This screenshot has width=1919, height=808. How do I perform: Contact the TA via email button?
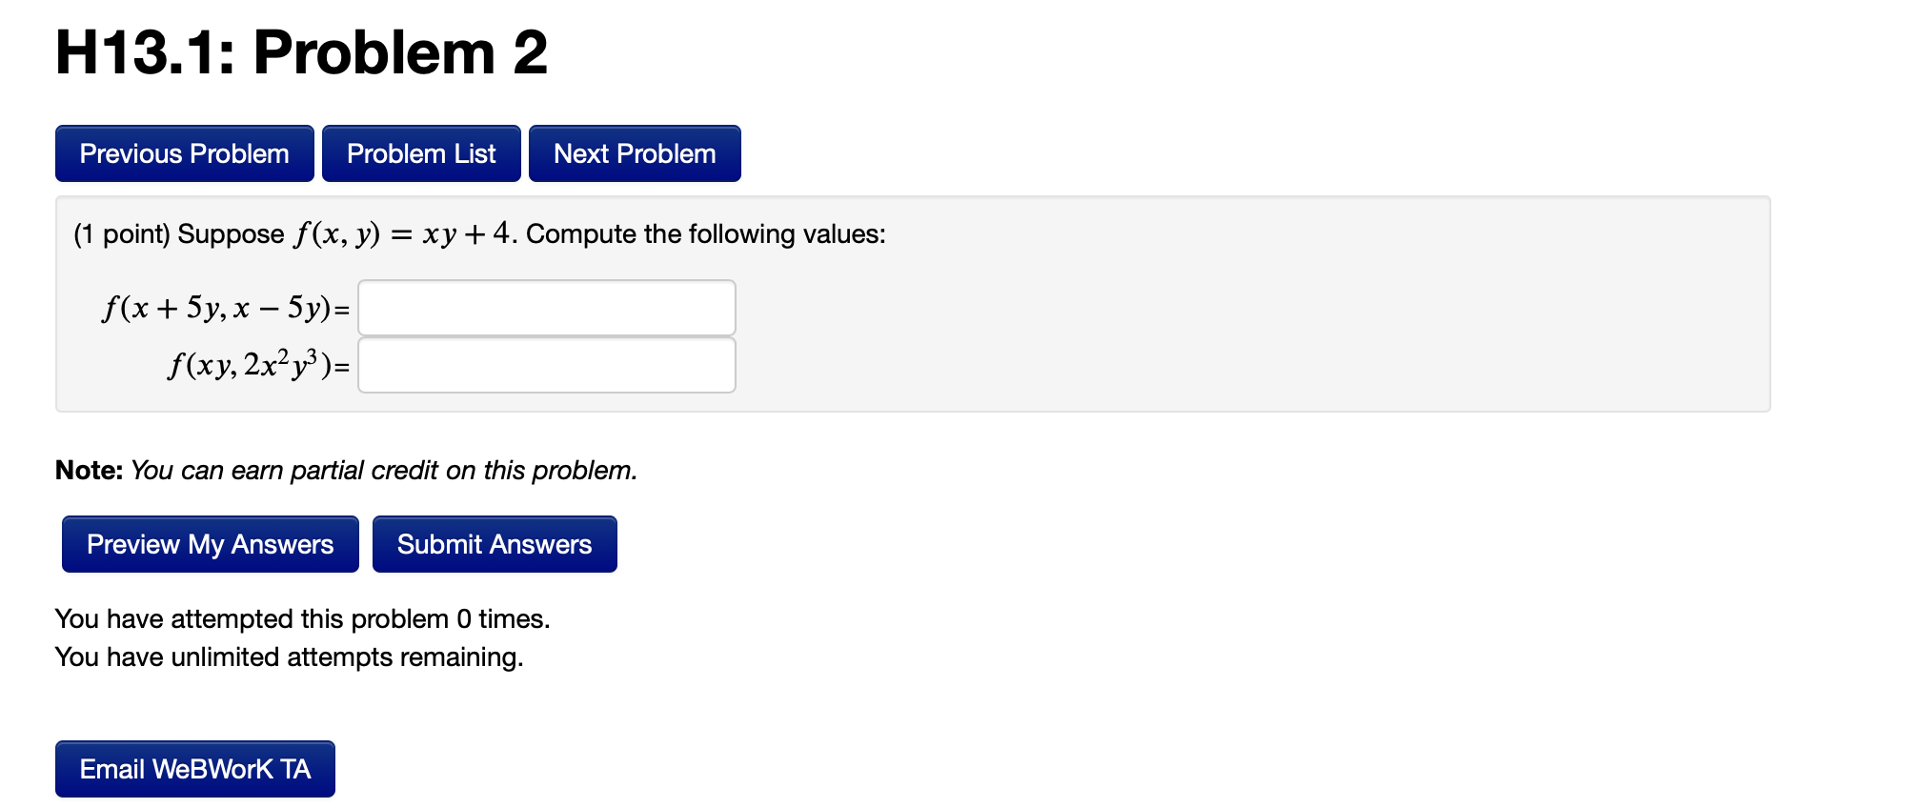click(x=194, y=769)
